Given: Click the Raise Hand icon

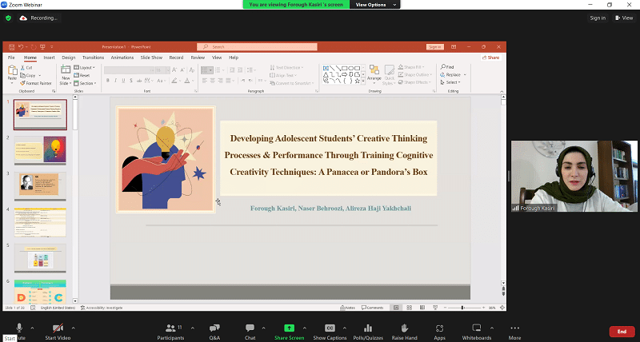Looking at the screenshot, I should 404,328.
